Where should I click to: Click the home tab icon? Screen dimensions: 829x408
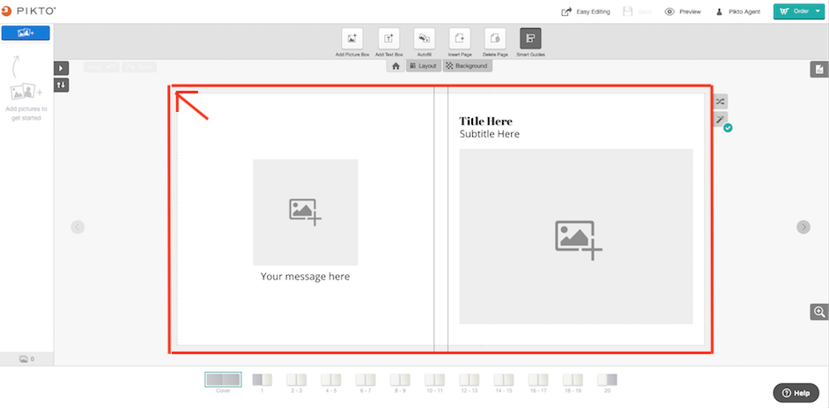(x=396, y=66)
